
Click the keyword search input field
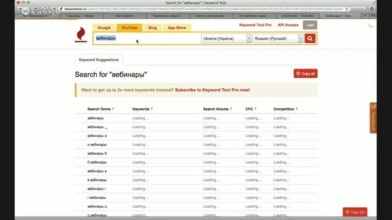point(148,38)
